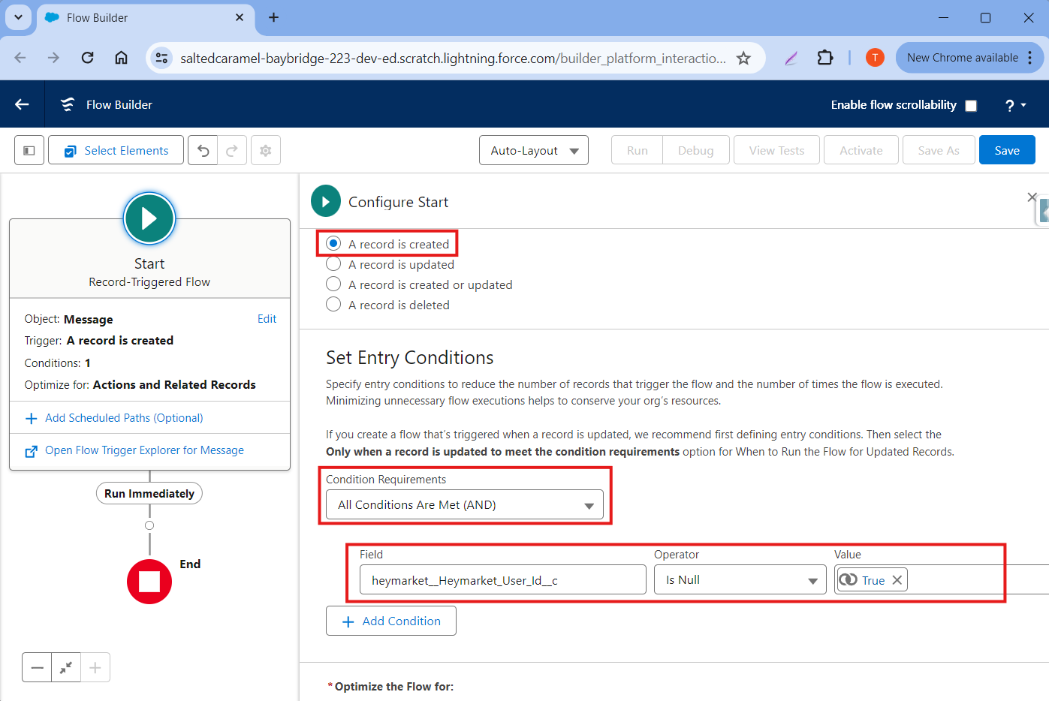Zoom out the canvas with the minus button
This screenshot has height=701, width=1049.
[37, 667]
